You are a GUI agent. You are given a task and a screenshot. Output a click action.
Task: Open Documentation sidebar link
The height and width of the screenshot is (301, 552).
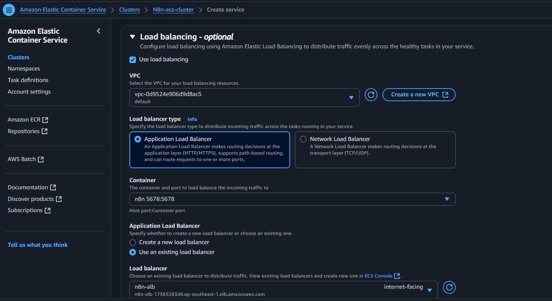[28, 187]
